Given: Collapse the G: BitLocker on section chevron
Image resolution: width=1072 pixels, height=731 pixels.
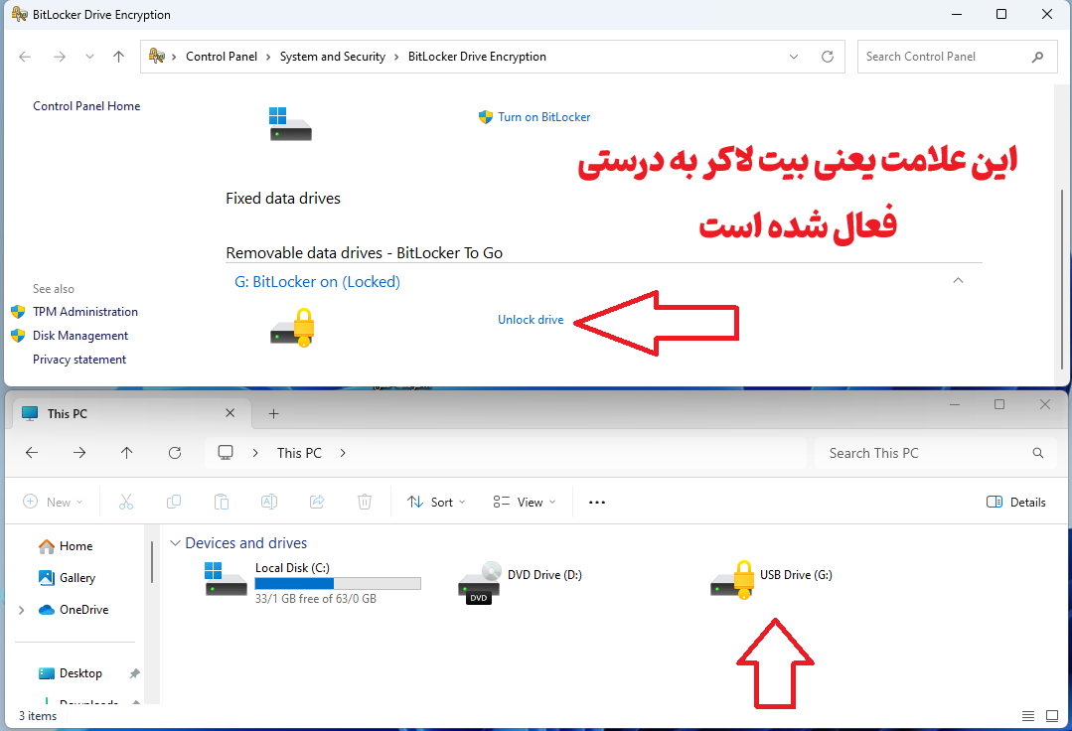Looking at the screenshot, I should 958,281.
